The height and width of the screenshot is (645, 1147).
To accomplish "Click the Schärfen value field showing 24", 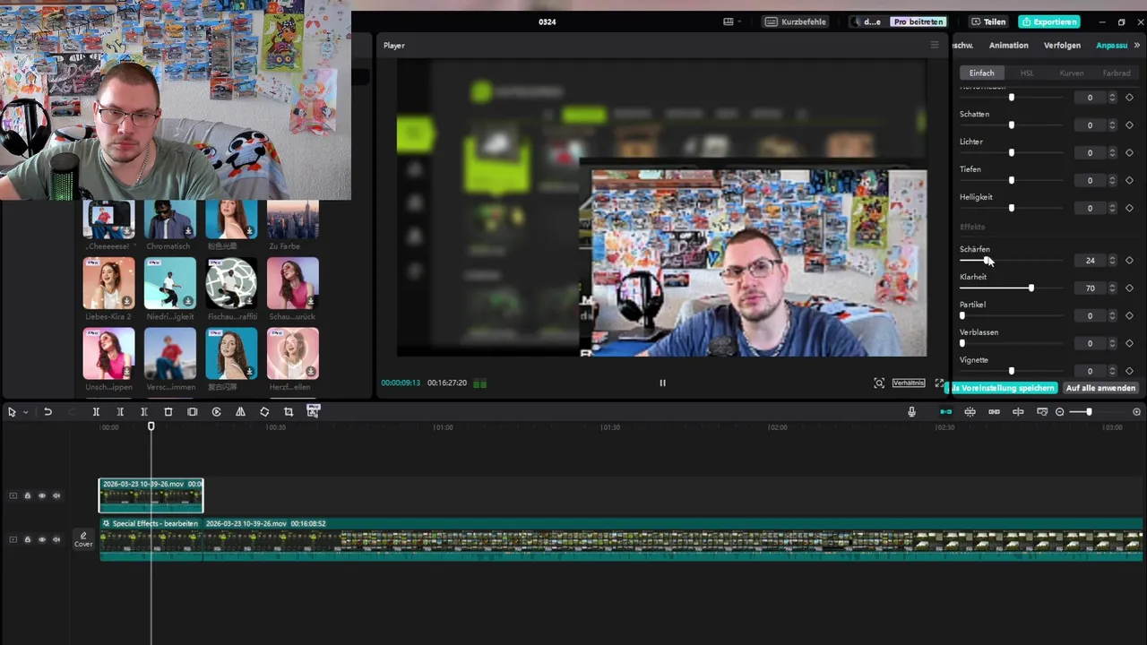I will point(1091,261).
